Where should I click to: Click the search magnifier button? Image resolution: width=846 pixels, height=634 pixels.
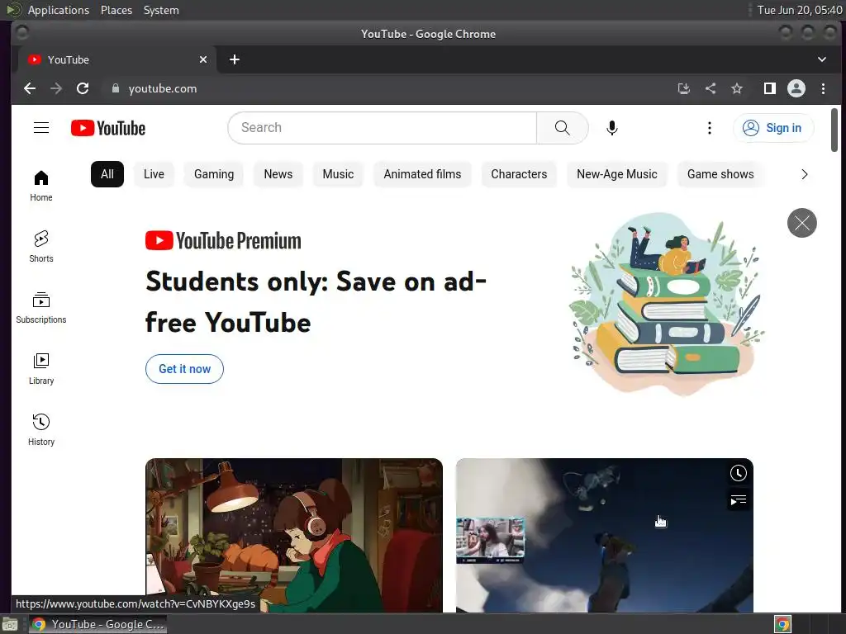[562, 128]
